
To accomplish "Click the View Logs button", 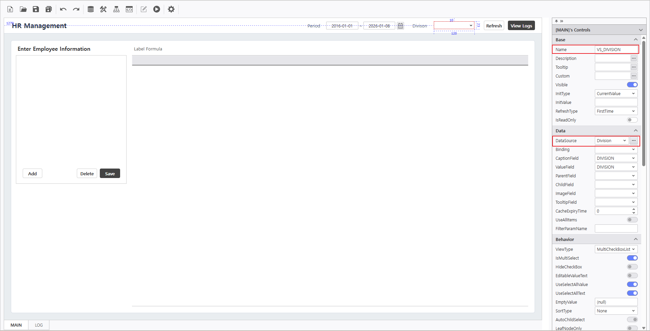I will [521, 26].
